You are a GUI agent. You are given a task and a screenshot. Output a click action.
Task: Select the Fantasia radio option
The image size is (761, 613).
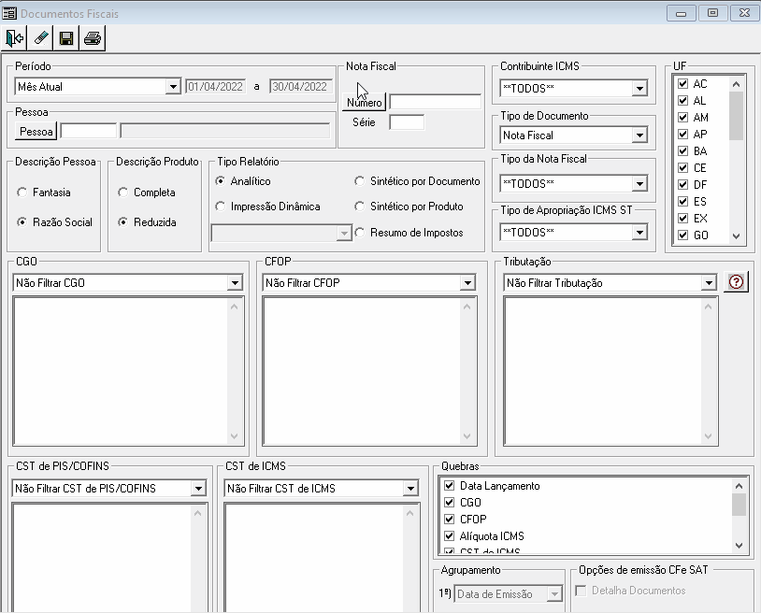click(x=22, y=192)
